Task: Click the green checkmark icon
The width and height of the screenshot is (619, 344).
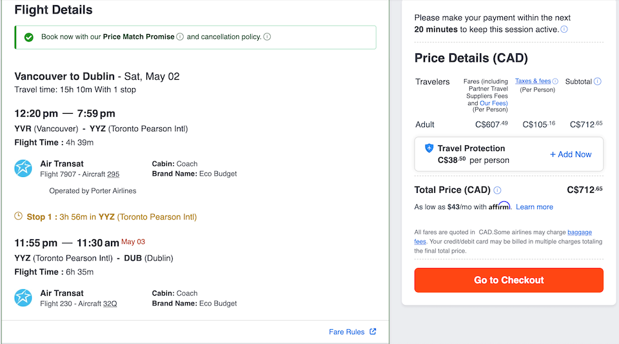Action: point(28,37)
